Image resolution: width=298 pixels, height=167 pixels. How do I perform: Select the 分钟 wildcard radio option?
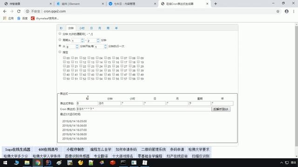pos(60,34)
